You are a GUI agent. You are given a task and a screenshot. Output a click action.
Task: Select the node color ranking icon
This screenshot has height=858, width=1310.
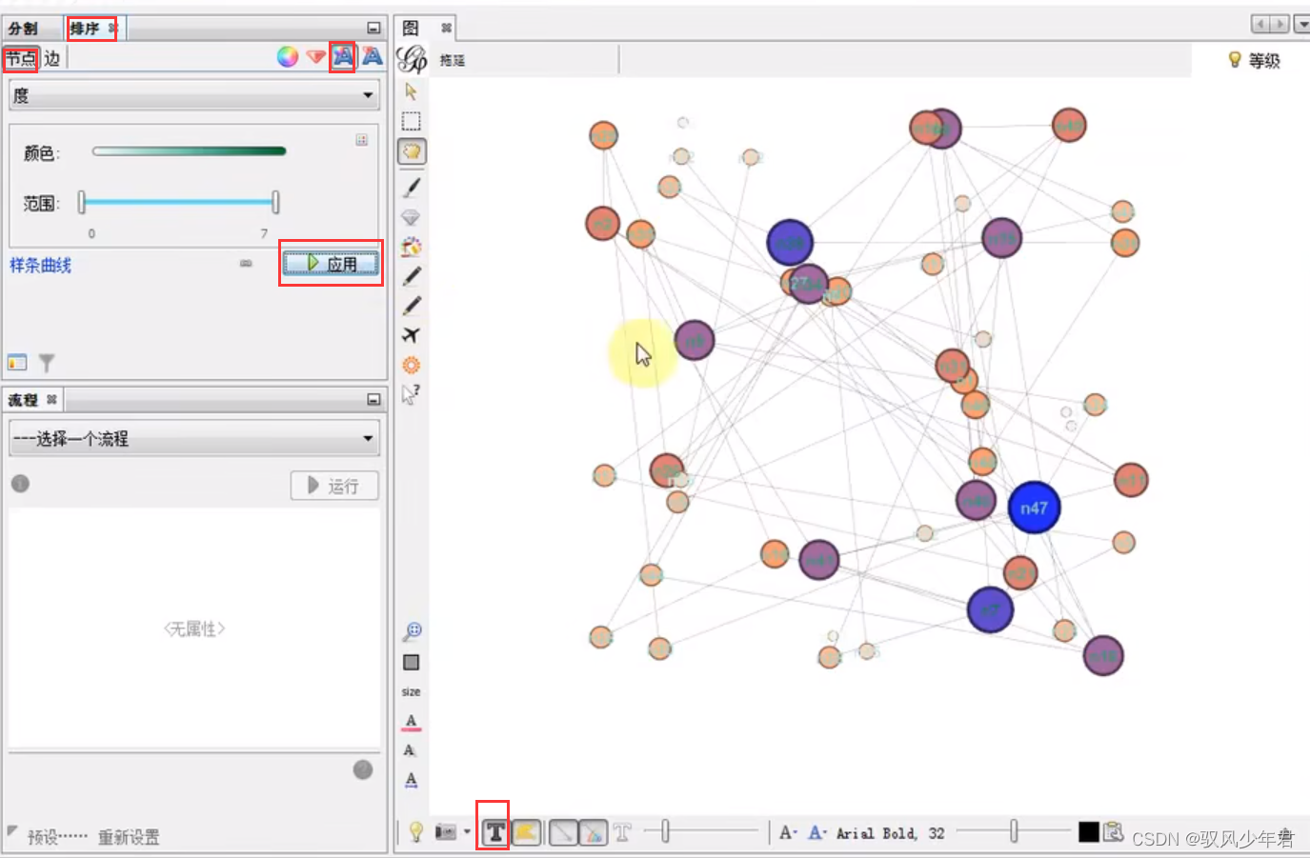(x=288, y=57)
